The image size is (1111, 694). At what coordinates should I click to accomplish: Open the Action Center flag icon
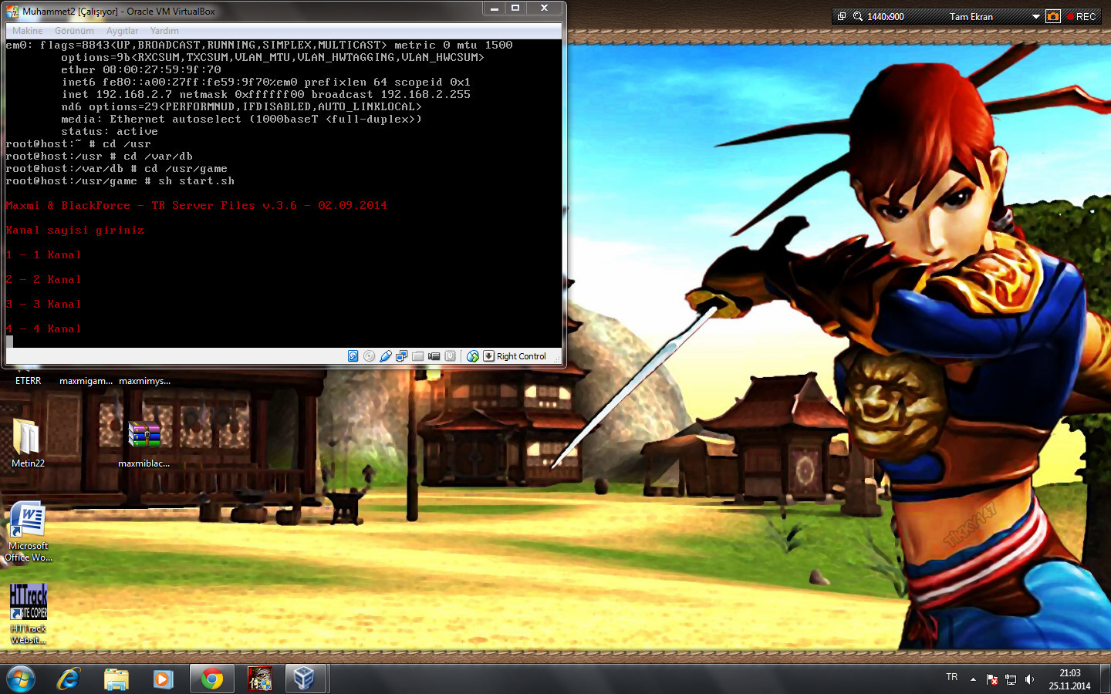tap(992, 679)
